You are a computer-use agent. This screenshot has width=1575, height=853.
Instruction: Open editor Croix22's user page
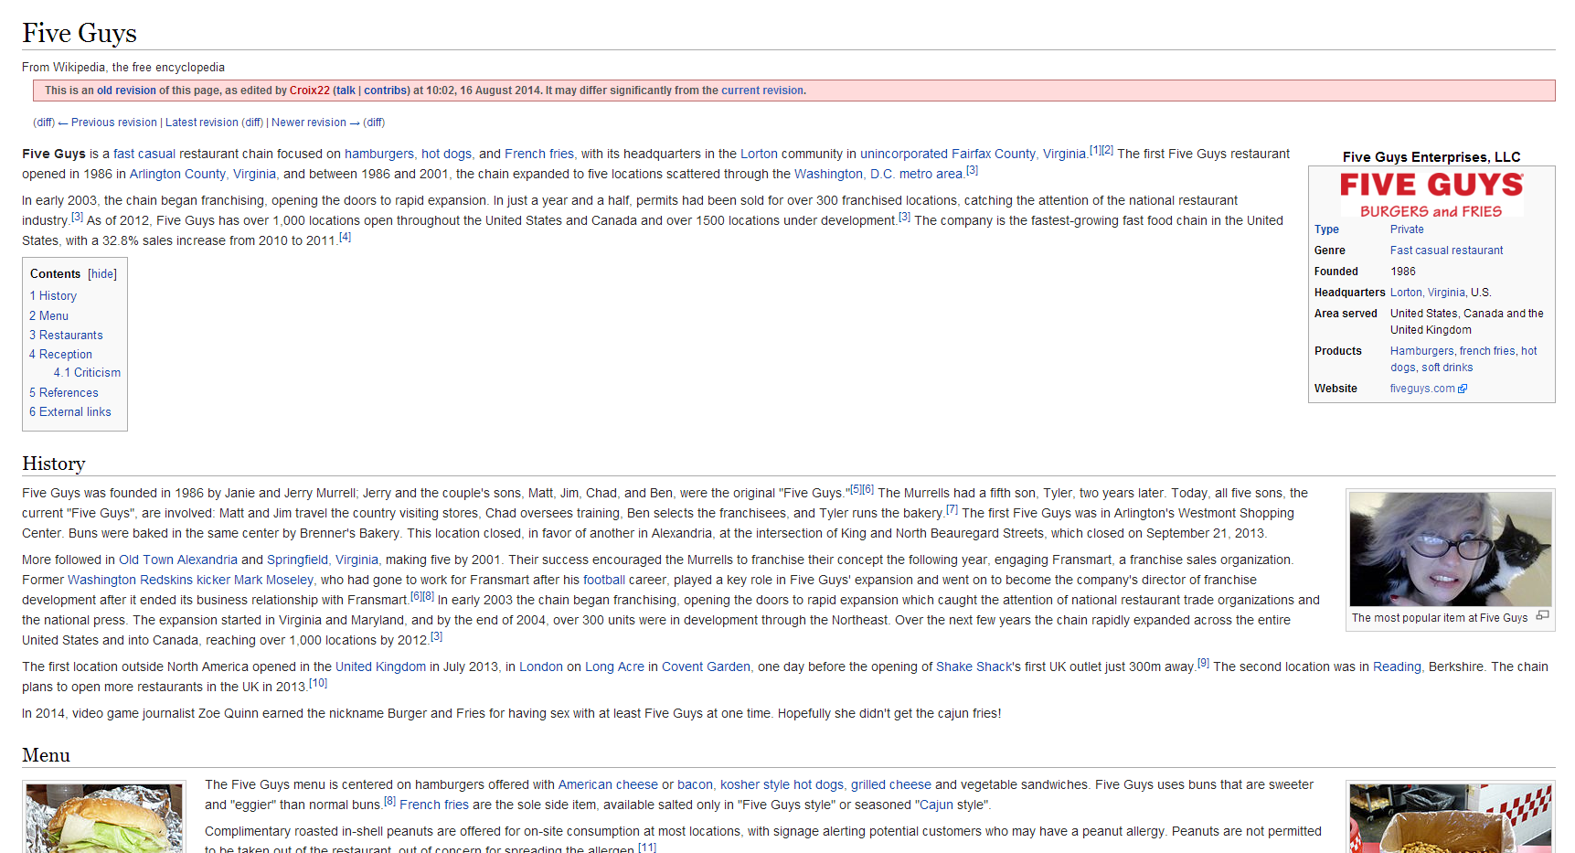pyautogui.click(x=309, y=91)
